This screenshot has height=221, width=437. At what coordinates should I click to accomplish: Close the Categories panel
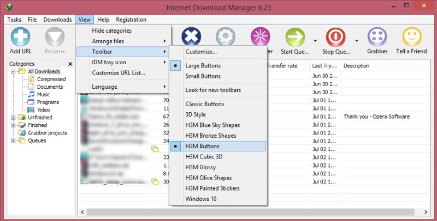[x=70, y=64]
